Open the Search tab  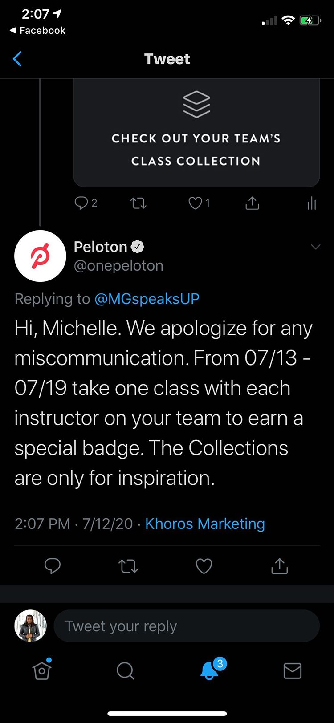coord(125,670)
